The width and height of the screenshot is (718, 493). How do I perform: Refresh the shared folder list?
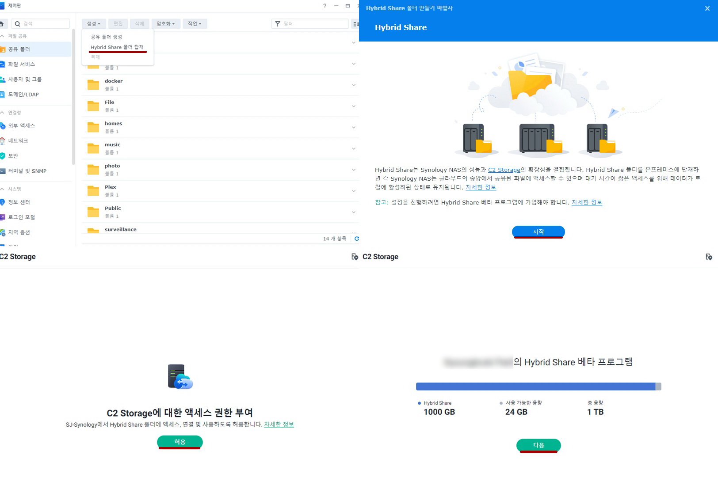356,239
